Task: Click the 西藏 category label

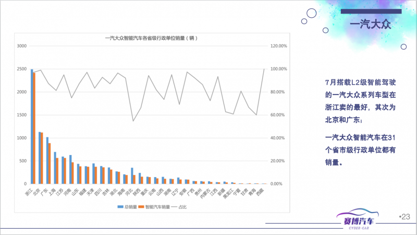Action: click(260, 192)
